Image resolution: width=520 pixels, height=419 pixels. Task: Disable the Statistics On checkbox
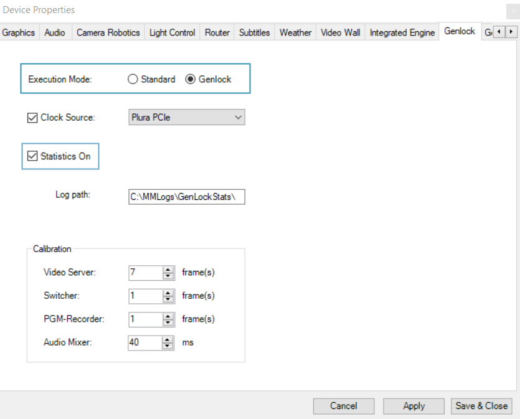(x=33, y=156)
